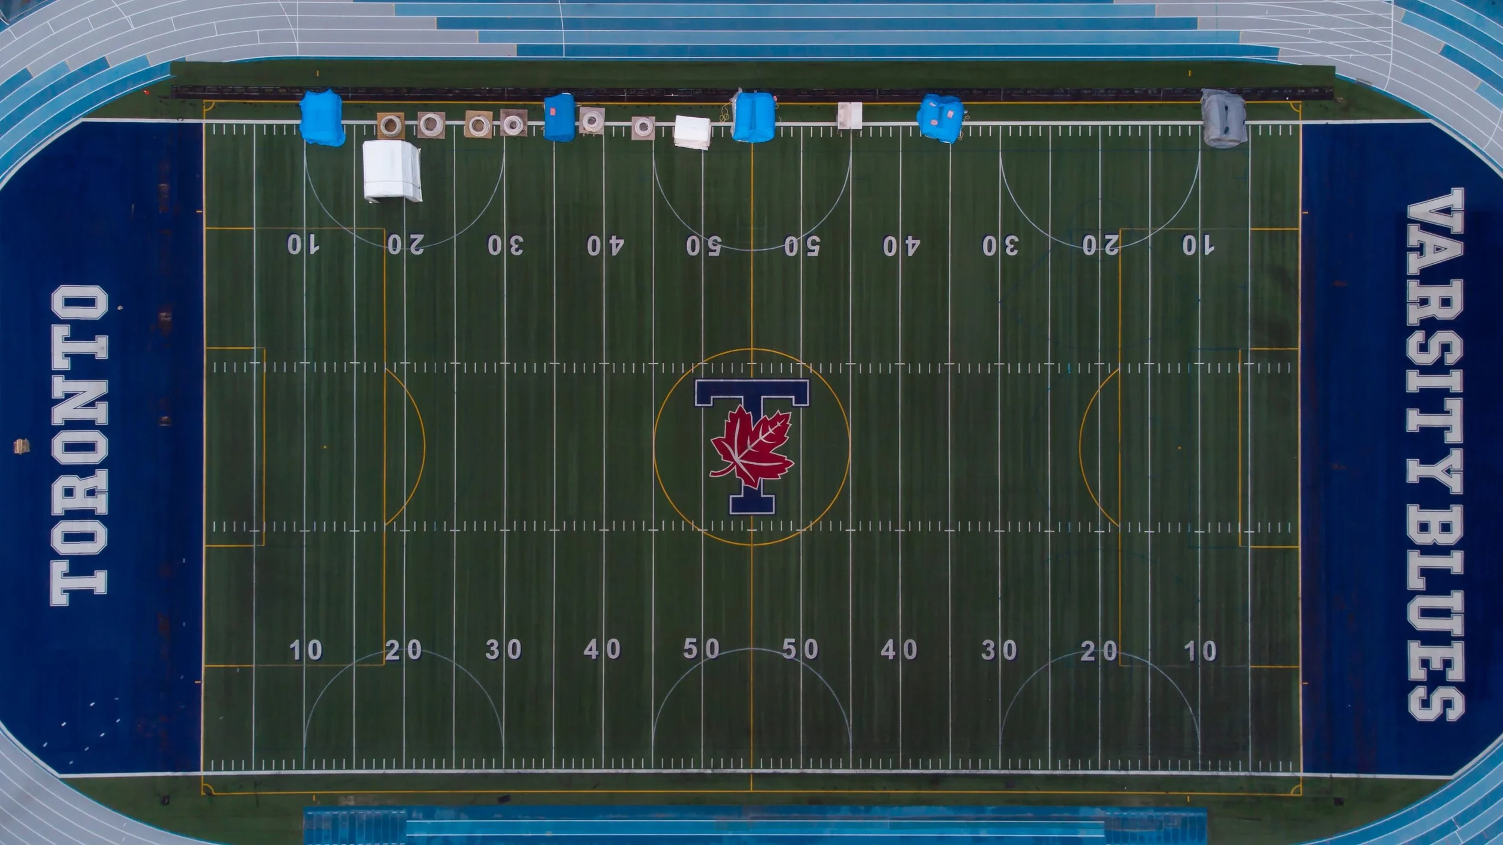Select the large white tent on the field

392,171
